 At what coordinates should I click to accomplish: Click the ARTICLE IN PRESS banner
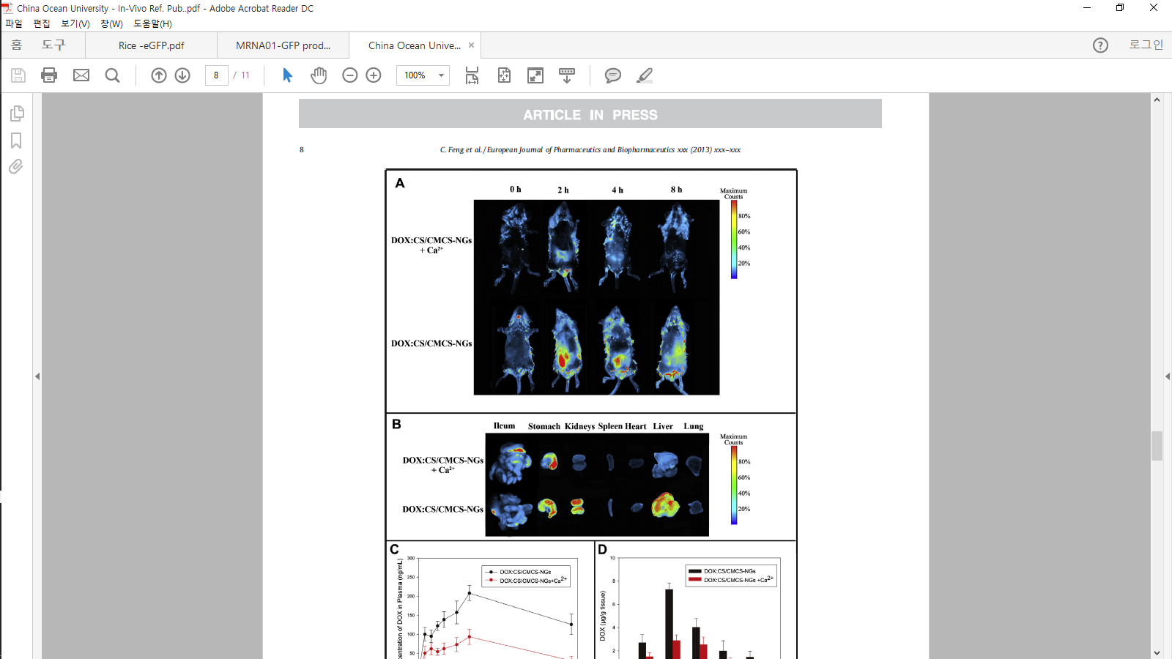[590, 114]
